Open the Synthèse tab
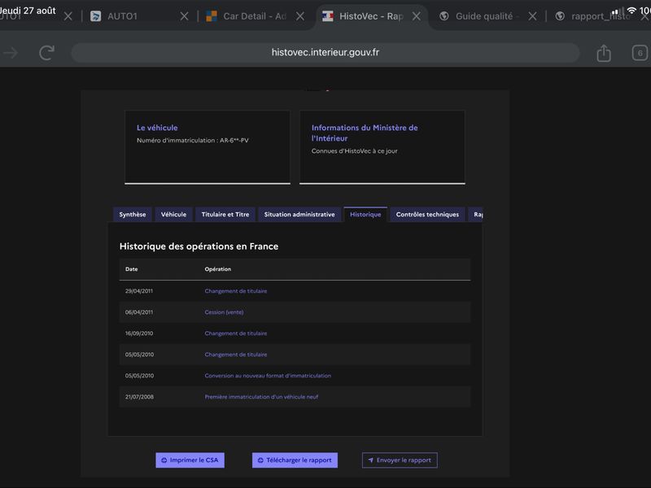The height and width of the screenshot is (488, 651). coord(133,215)
